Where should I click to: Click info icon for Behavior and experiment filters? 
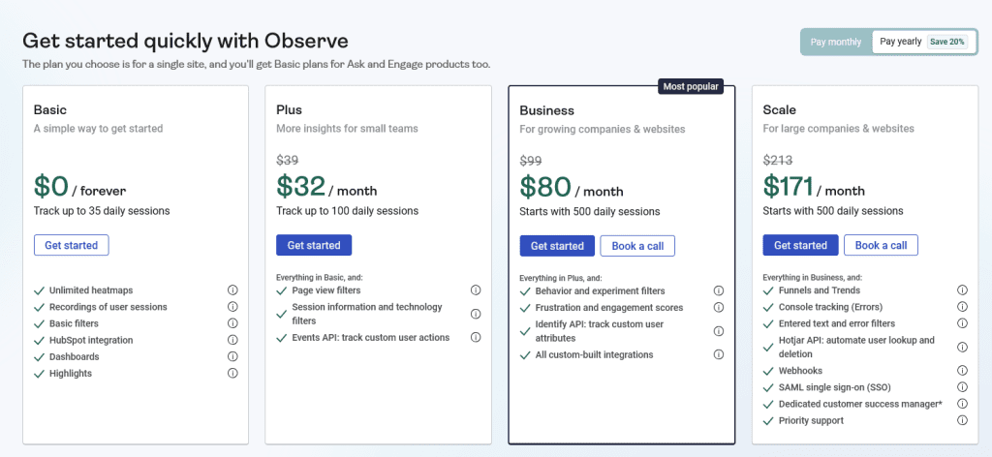[x=719, y=290]
